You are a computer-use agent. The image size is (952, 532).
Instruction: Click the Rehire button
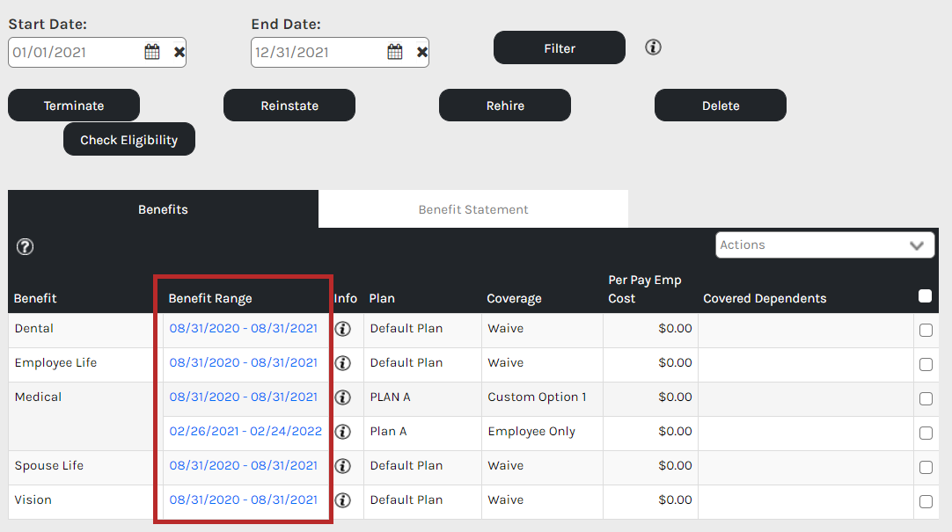505,106
